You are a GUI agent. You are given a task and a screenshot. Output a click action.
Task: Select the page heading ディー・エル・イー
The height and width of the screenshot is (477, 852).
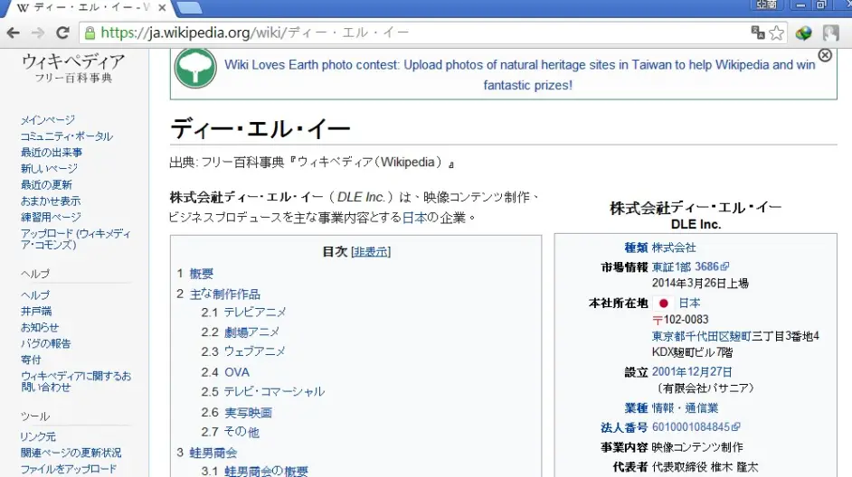coord(260,129)
